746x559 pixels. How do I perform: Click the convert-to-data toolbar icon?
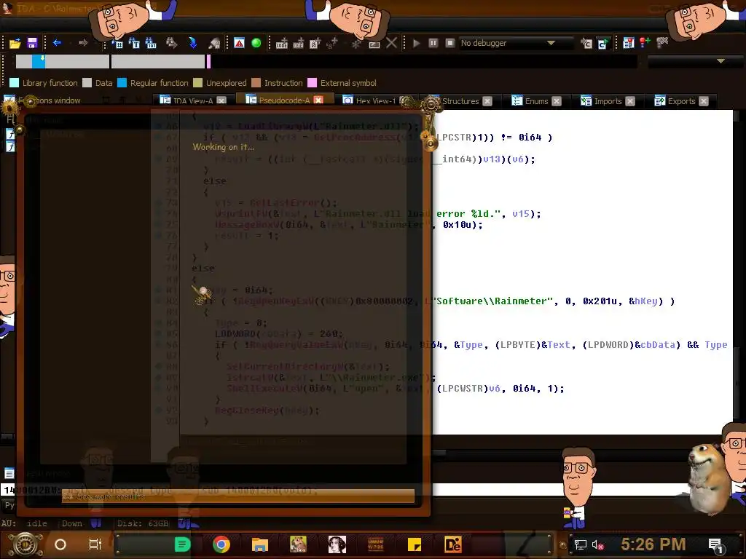pyautogui.click(x=298, y=44)
